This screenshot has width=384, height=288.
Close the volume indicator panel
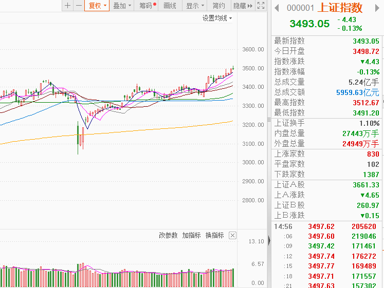pos(232,236)
